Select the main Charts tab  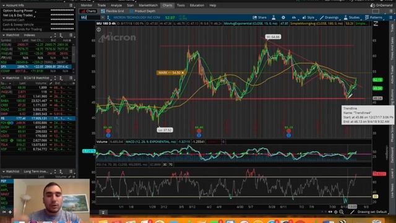tap(167, 6)
